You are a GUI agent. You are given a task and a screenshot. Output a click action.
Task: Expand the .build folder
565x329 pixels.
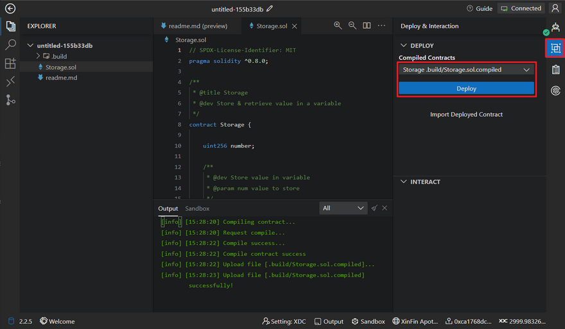click(38, 56)
